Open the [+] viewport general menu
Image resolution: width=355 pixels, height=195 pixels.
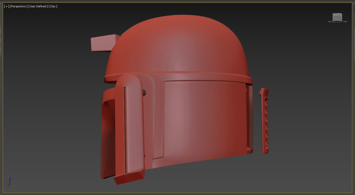(x=7, y=6)
